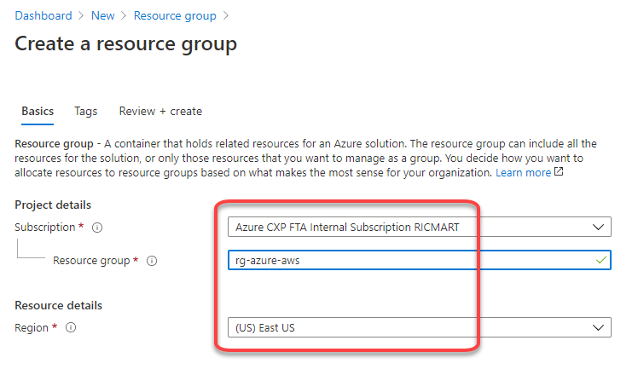Click the info icon next to Region

tap(71, 327)
